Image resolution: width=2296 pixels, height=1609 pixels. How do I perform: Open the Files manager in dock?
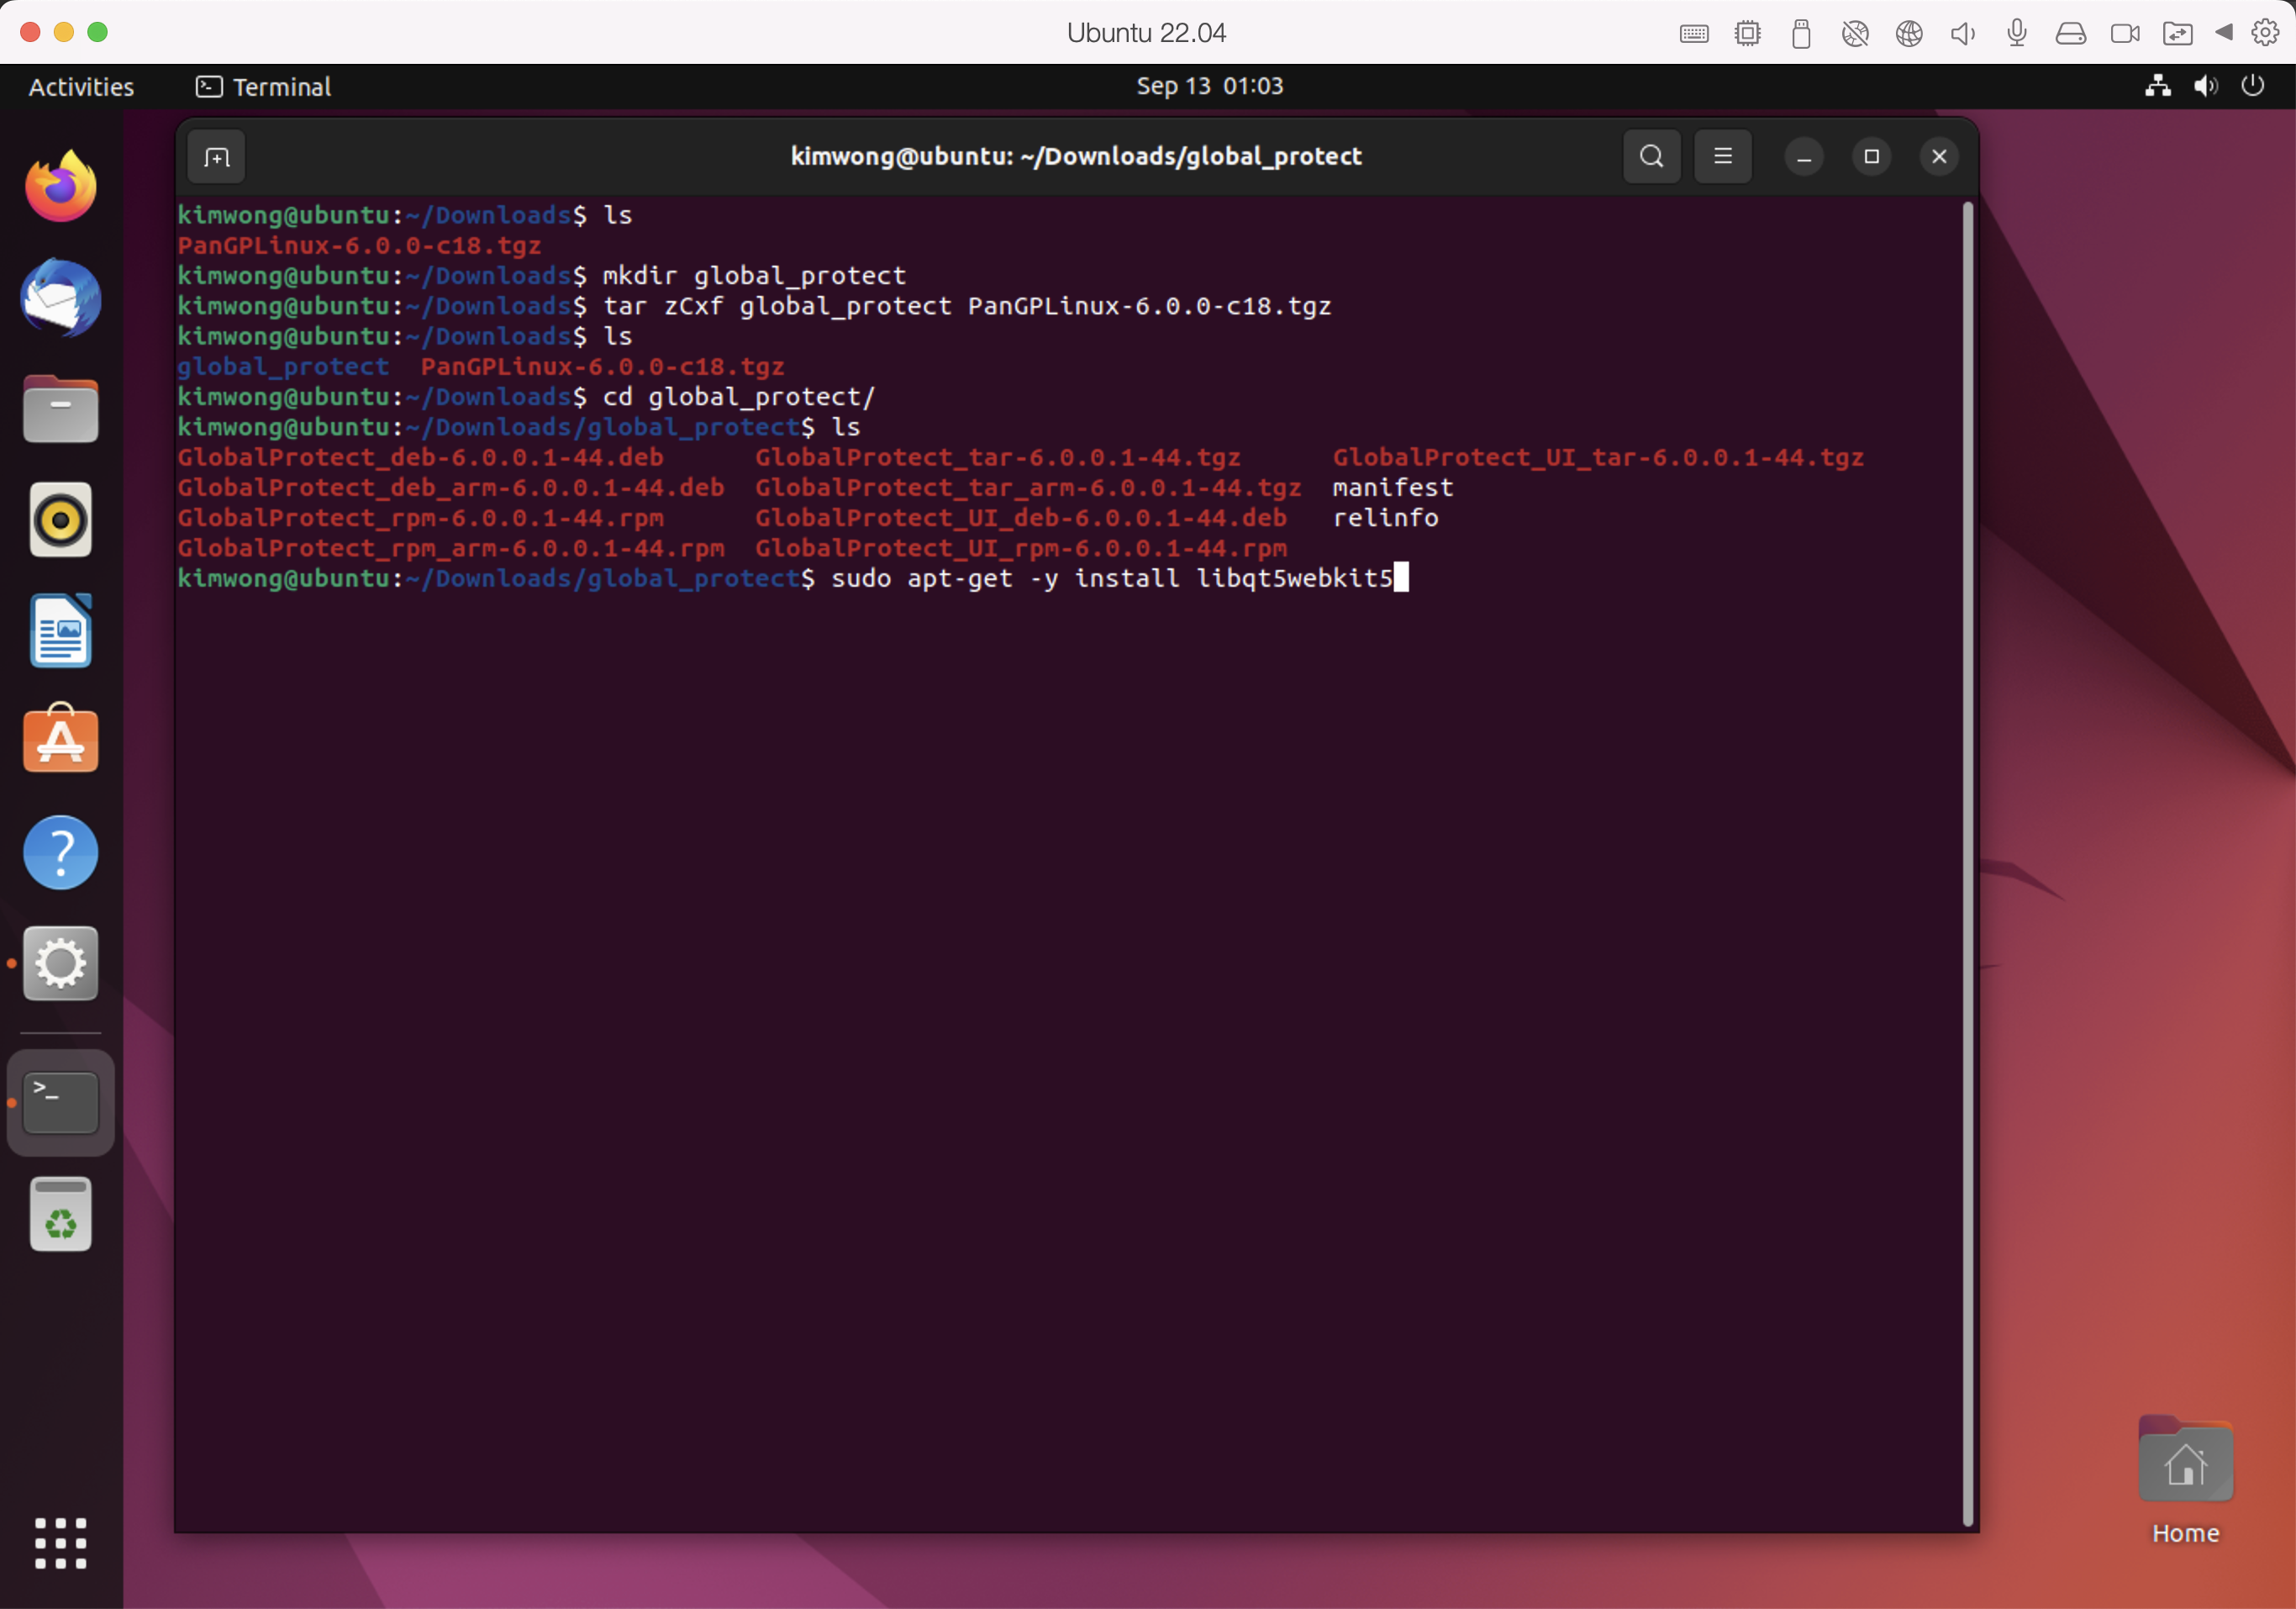[61, 409]
